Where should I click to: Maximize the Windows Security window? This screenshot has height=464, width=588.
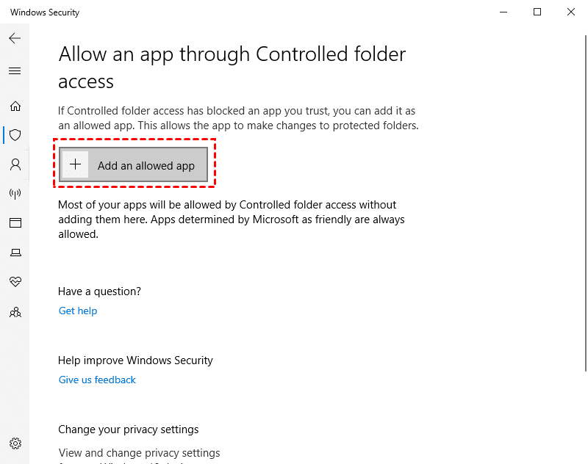tap(537, 12)
